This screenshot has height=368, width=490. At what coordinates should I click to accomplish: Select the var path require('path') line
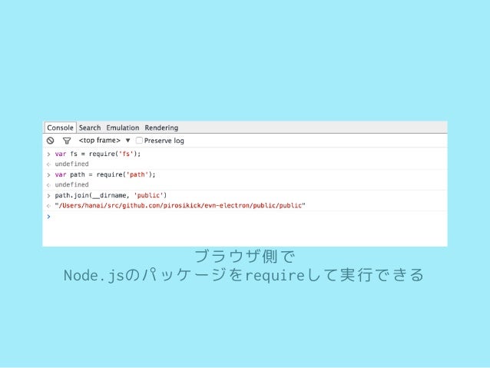click(x=105, y=174)
